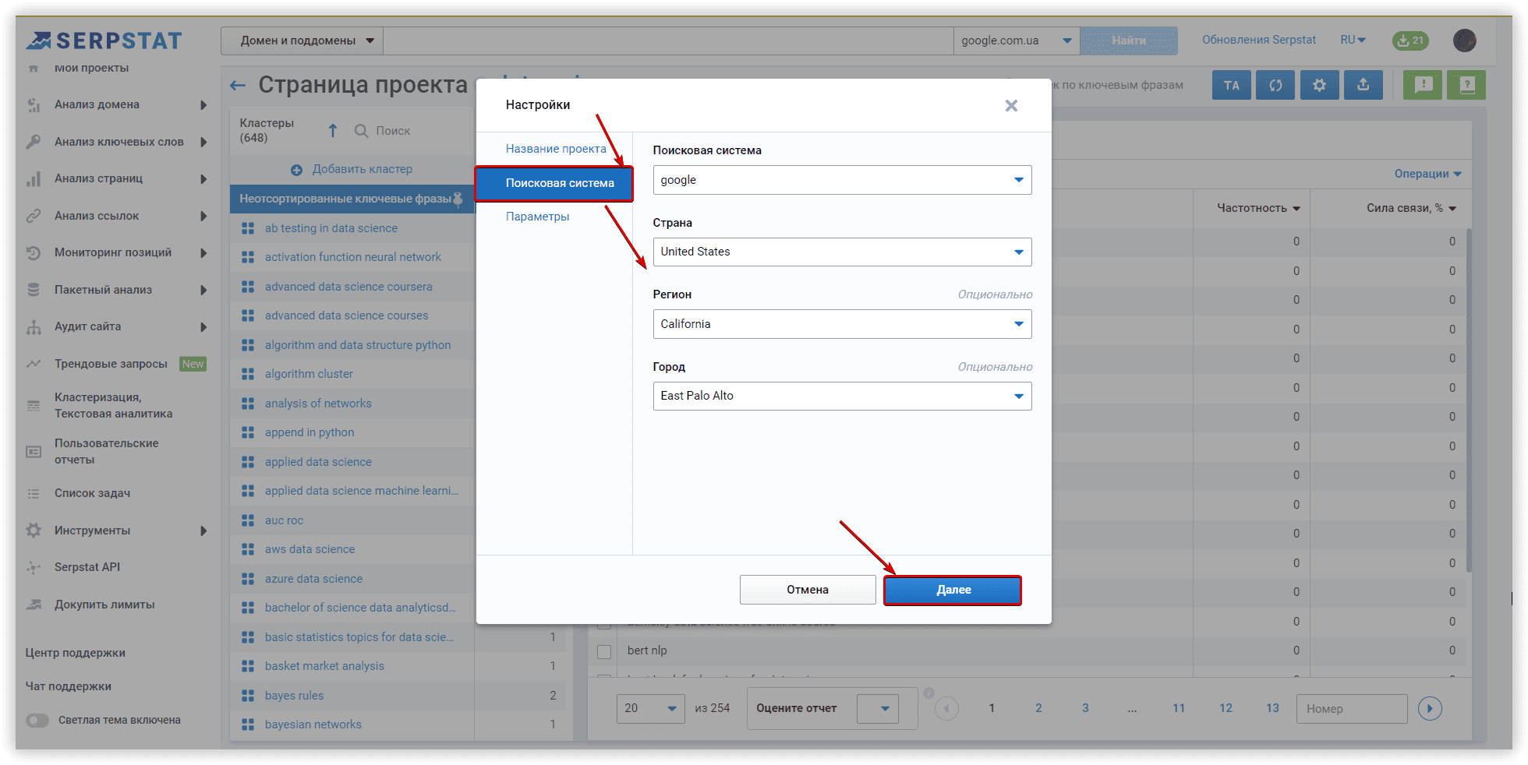Click the export upload icon button
This screenshot has width=1528, height=765.
pos(1363,85)
